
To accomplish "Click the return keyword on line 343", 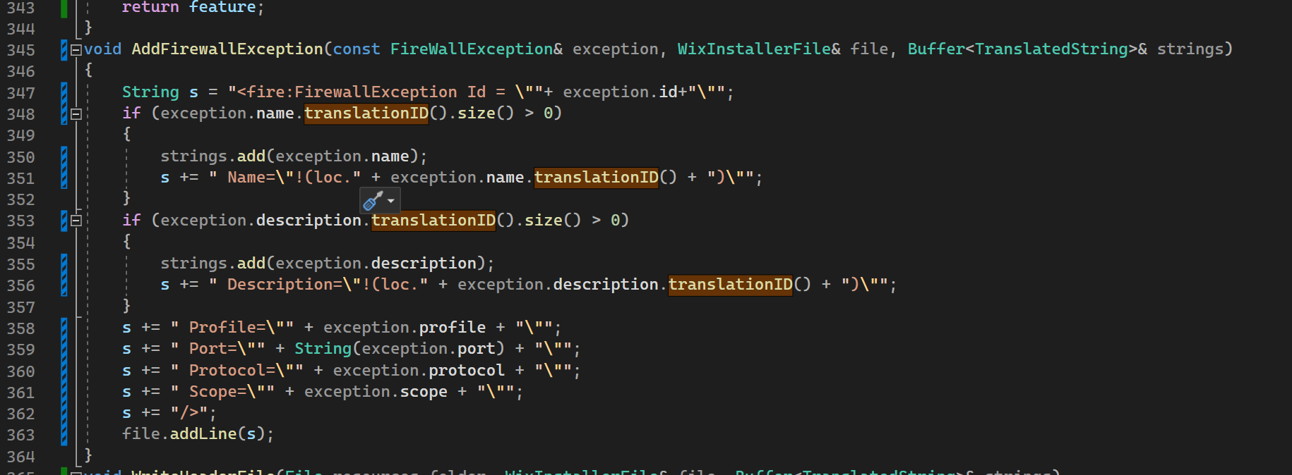I will (x=150, y=8).
